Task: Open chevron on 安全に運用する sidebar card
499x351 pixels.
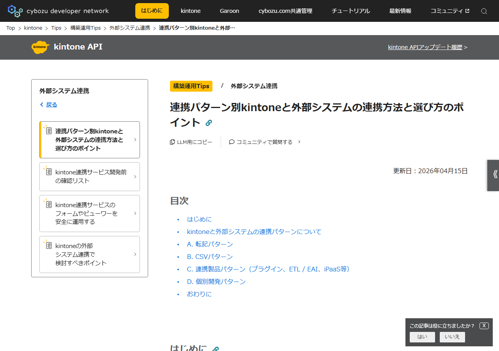Action: pyautogui.click(x=135, y=213)
